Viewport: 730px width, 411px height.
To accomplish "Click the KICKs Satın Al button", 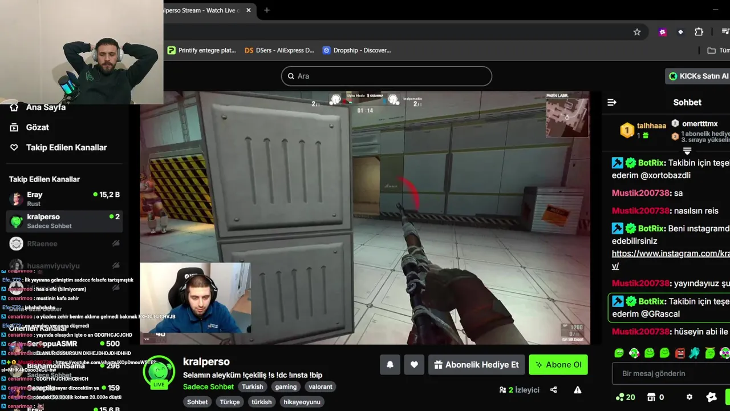I will click(698, 76).
